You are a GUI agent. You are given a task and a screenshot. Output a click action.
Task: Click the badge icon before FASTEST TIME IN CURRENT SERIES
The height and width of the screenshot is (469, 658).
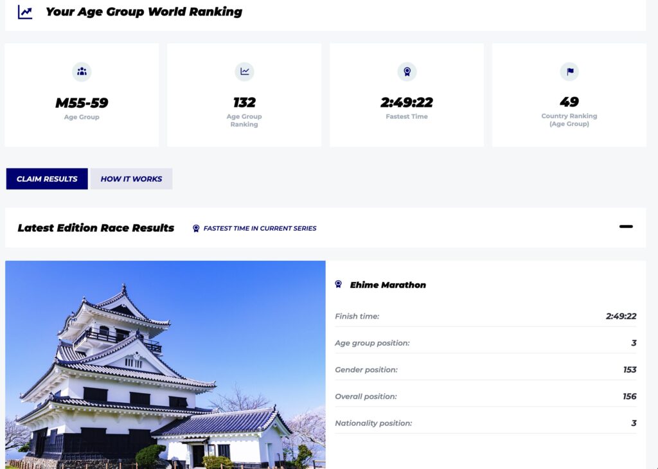pyautogui.click(x=196, y=228)
